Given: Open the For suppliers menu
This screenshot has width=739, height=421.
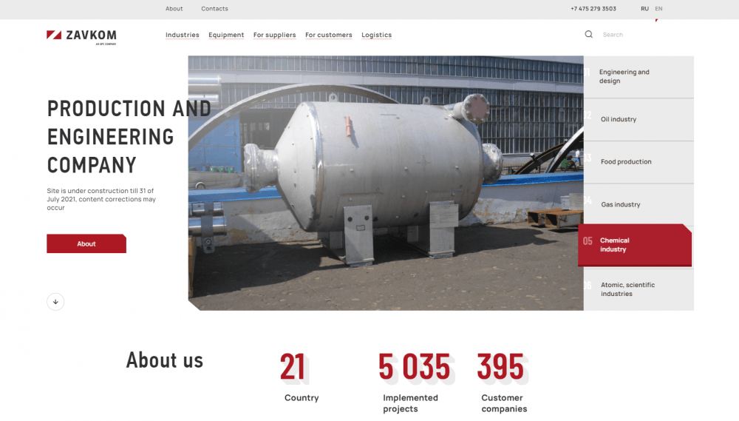Looking at the screenshot, I should pos(275,35).
